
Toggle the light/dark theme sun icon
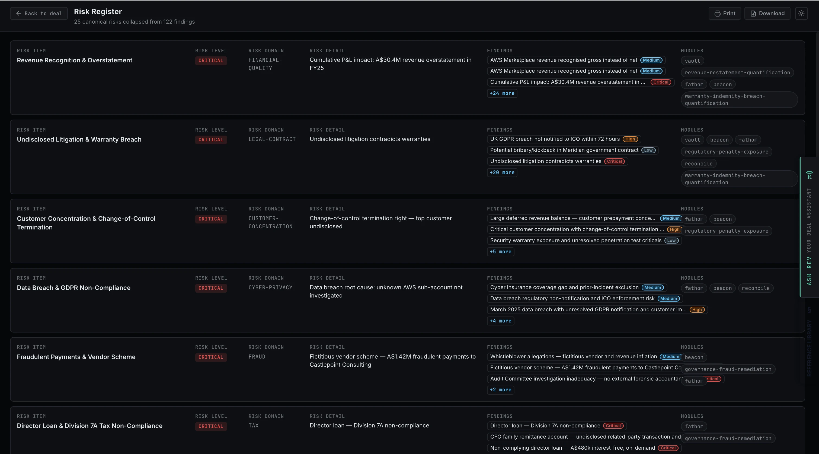pyautogui.click(x=801, y=13)
